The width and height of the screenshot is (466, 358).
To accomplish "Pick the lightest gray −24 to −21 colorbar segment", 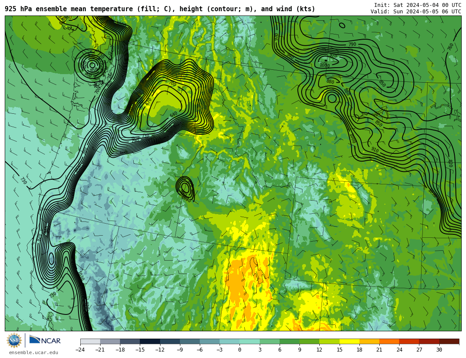I will [90, 341].
